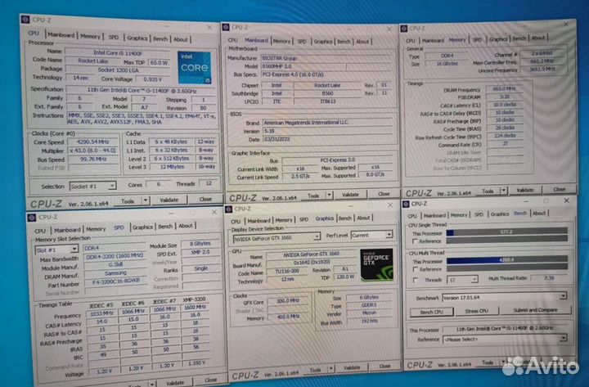Click the Stress CPU button
This screenshot has height=387, width=589.
[477, 311]
